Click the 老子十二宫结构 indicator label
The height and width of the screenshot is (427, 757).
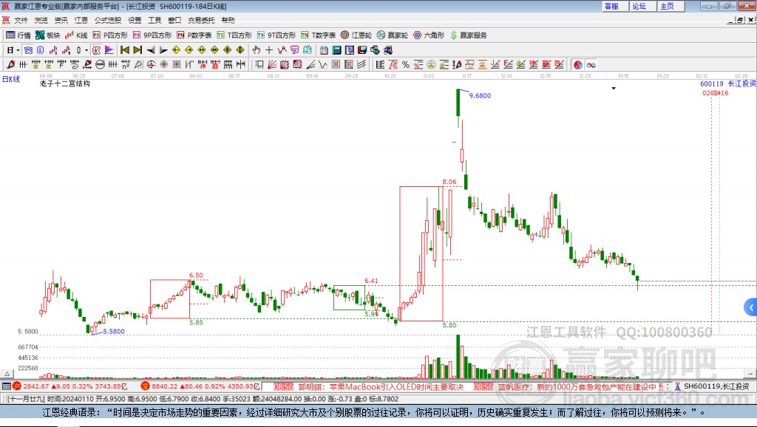65,83
